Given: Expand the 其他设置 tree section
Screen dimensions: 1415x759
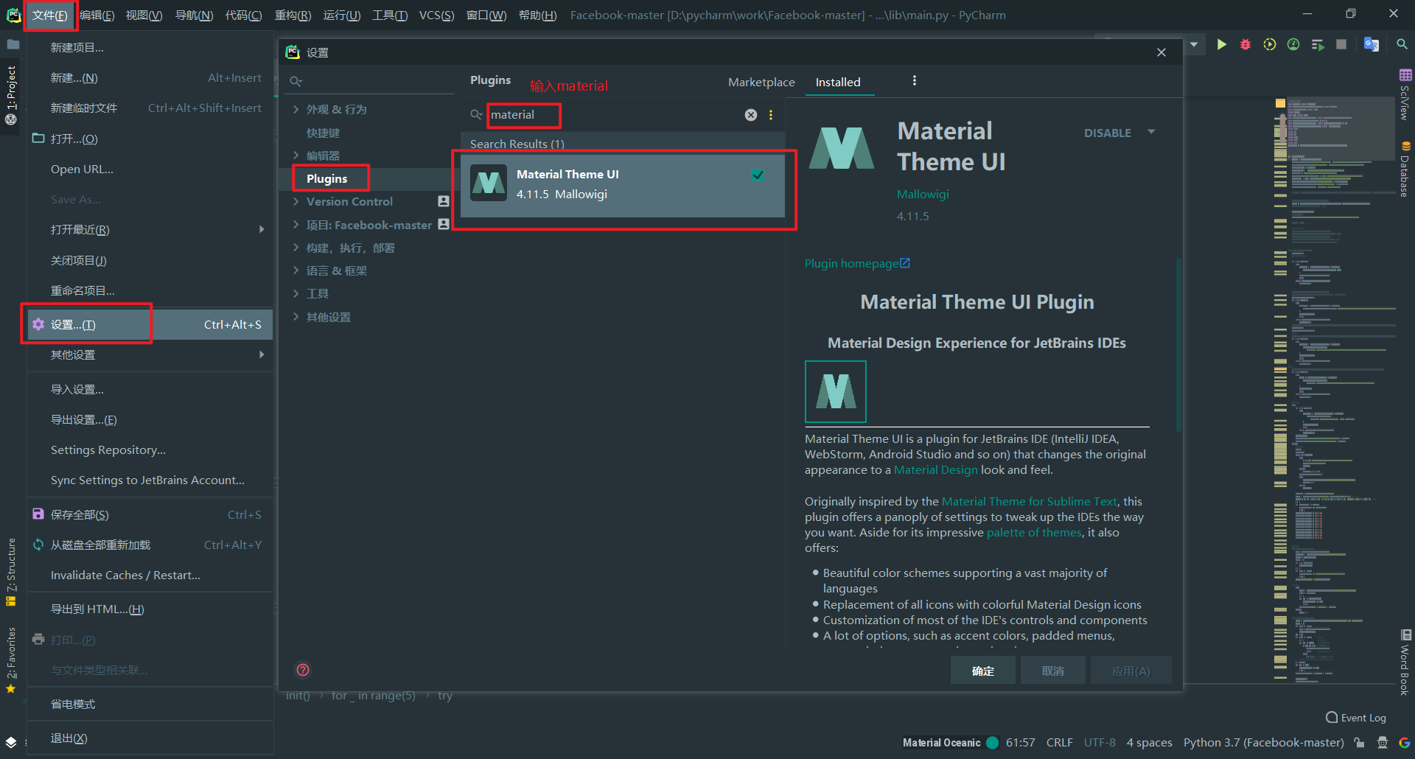Looking at the screenshot, I should click(x=296, y=317).
